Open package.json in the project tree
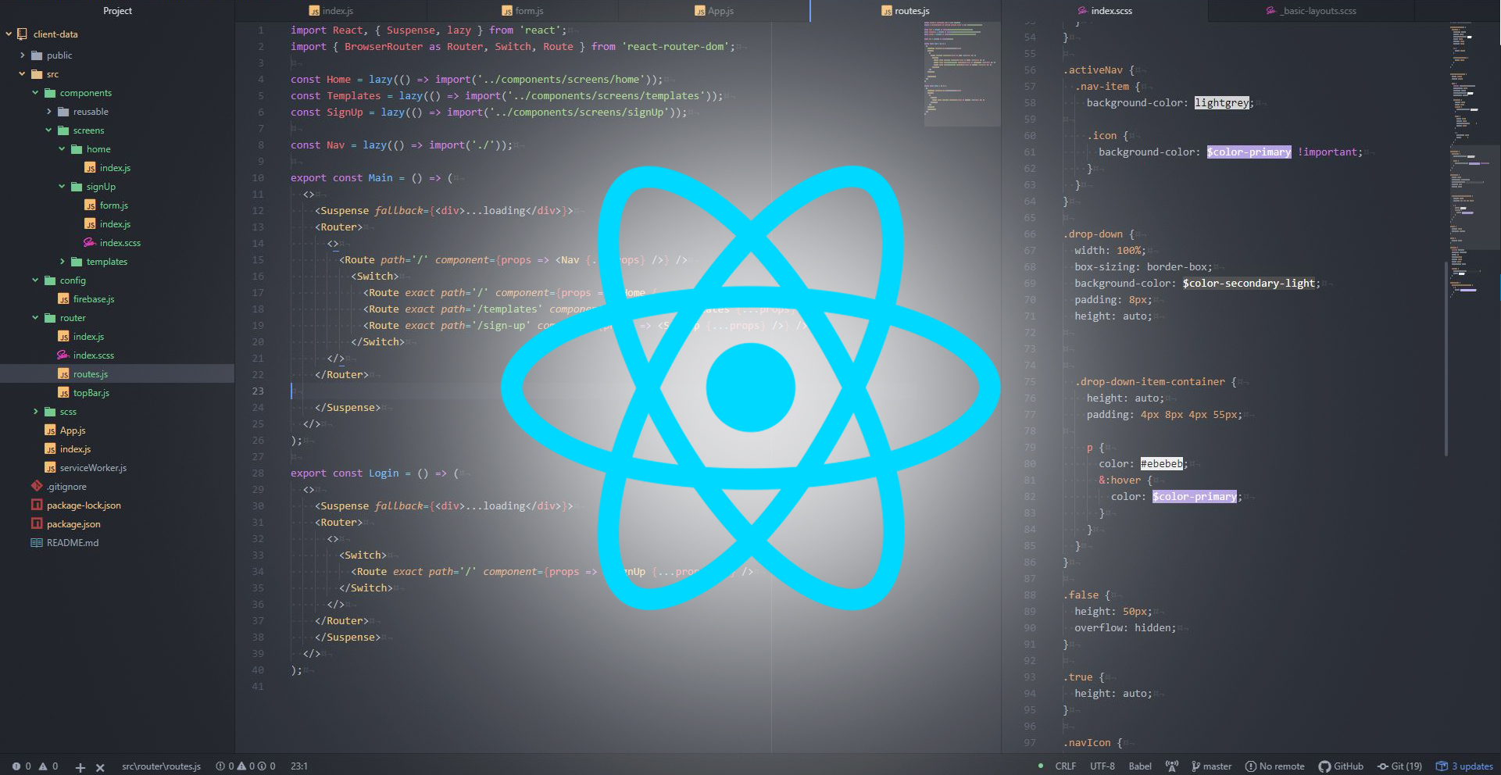The image size is (1501, 775). (x=66, y=524)
